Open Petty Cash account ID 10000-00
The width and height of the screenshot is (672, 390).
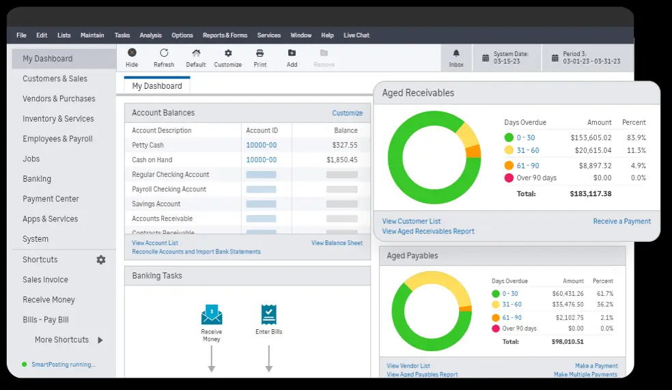pos(262,145)
